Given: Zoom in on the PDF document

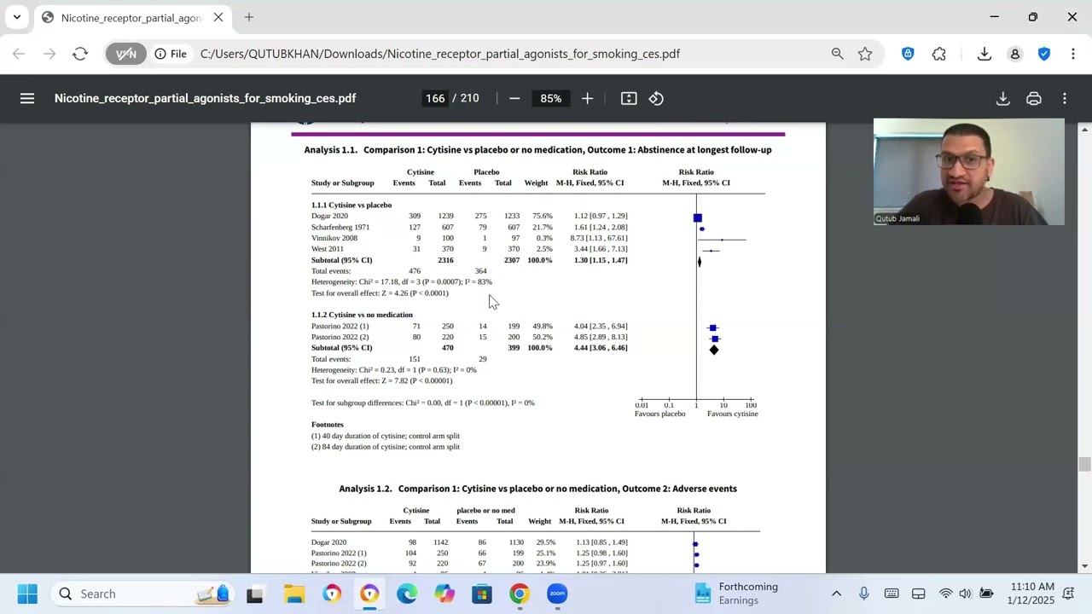Looking at the screenshot, I should tap(587, 98).
